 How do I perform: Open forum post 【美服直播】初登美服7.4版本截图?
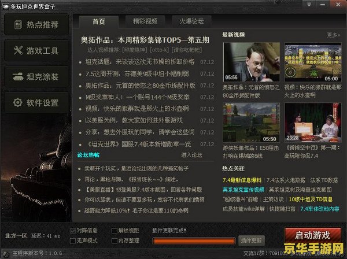[x=143, y=190]
